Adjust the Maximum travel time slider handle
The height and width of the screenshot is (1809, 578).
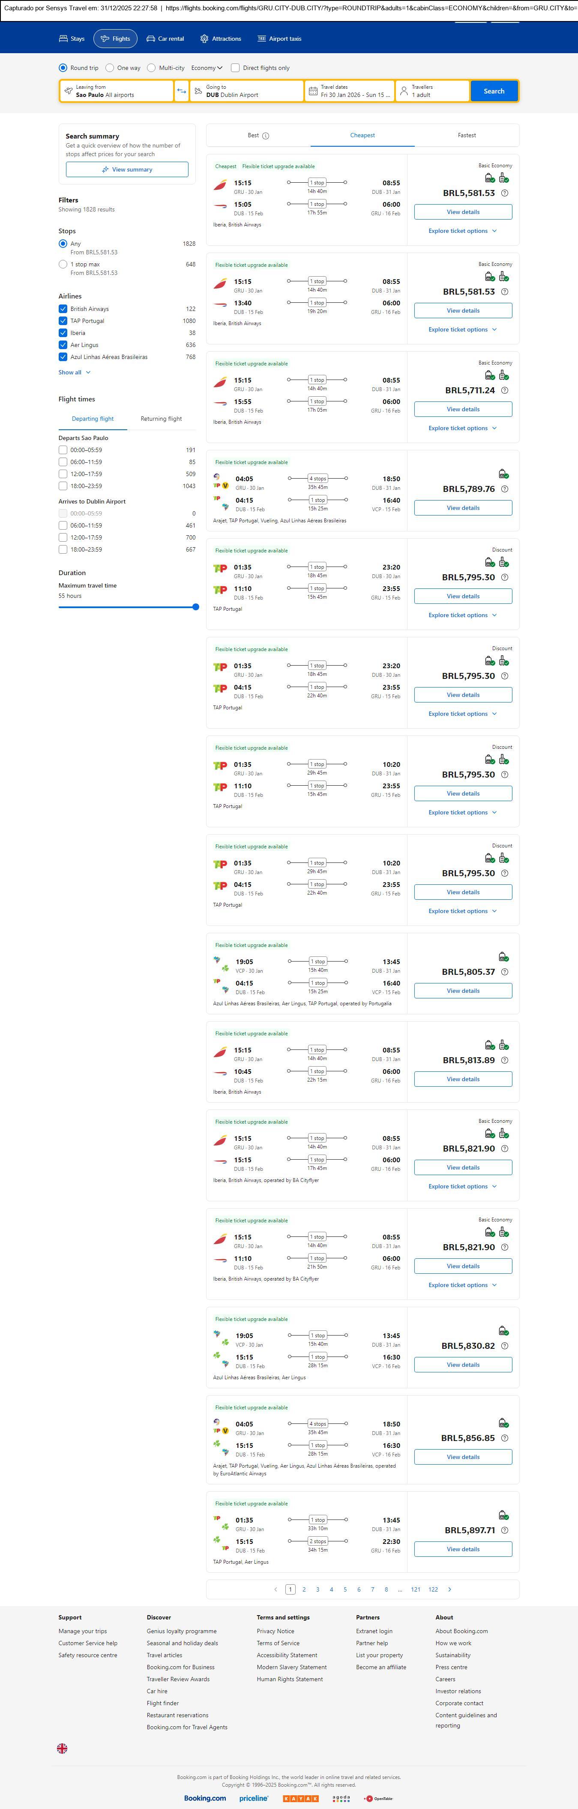coord(196,607)
